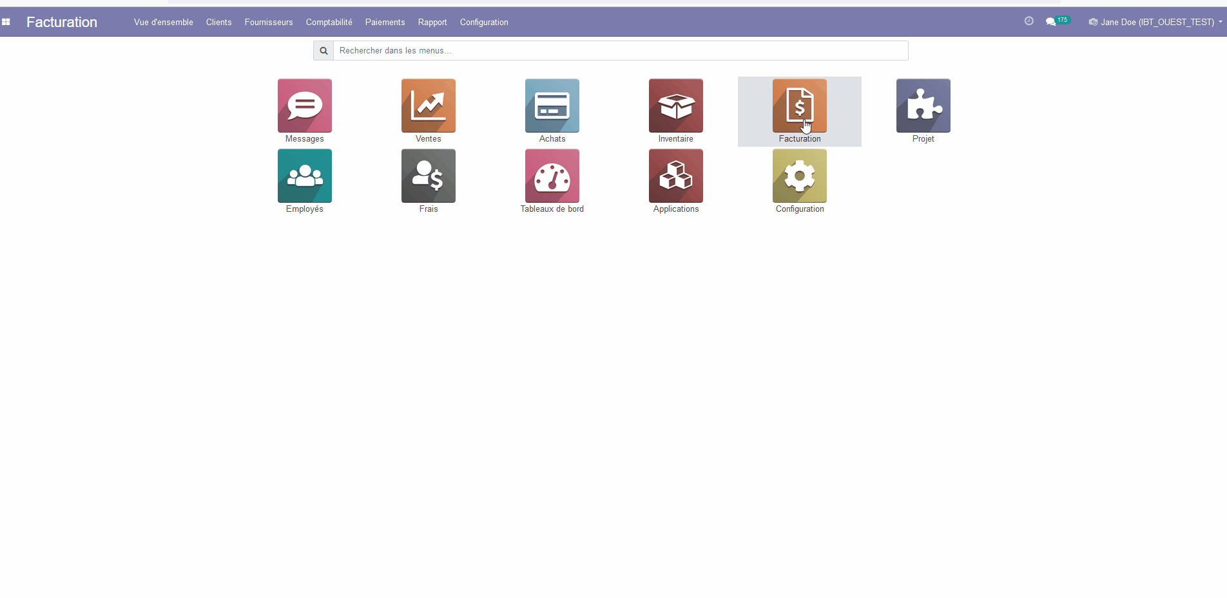Click the Facturation title link
Viewport: 1227px width, 598px height.
point(62,22)
